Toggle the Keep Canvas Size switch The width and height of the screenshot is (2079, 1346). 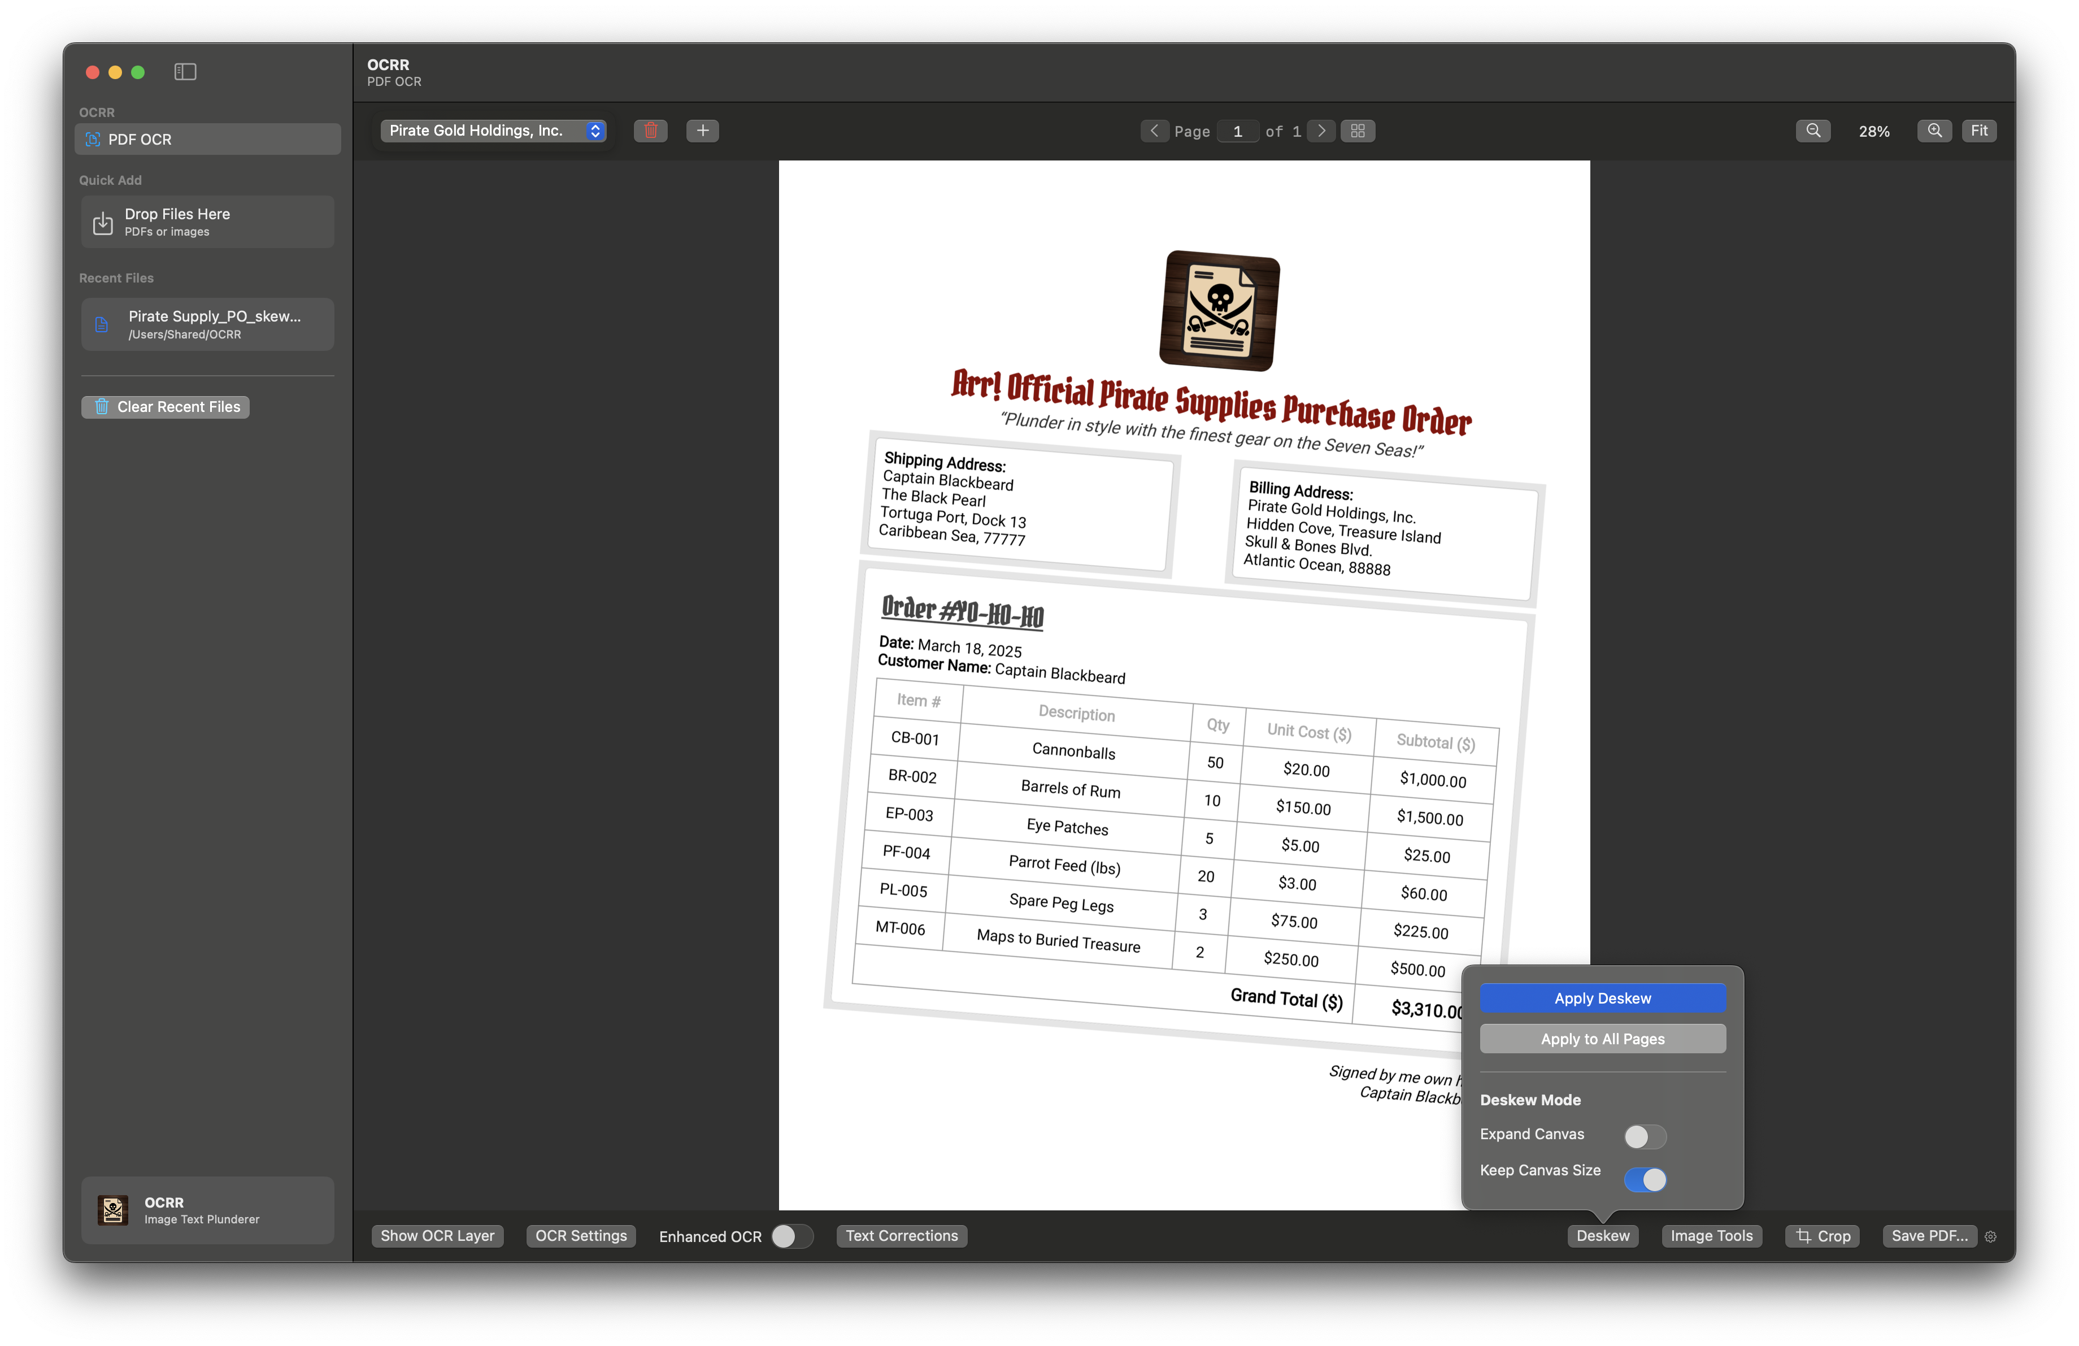tap(1645, 1180)
